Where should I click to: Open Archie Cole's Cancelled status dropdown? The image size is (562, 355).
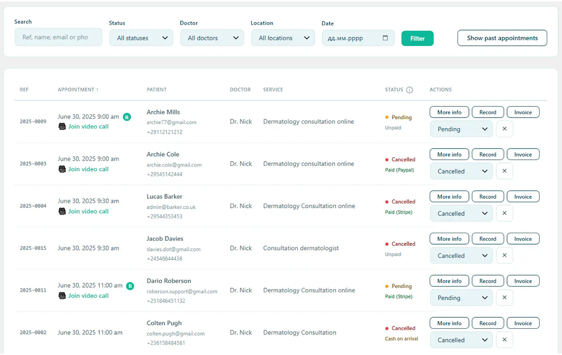pyautogui.click(x=462, y=172)
